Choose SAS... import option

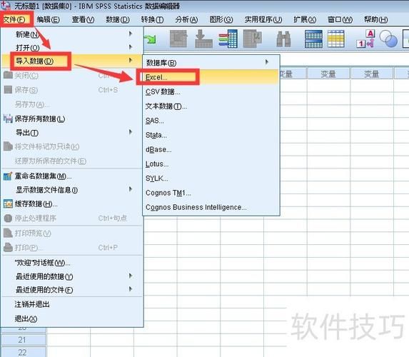211,121
